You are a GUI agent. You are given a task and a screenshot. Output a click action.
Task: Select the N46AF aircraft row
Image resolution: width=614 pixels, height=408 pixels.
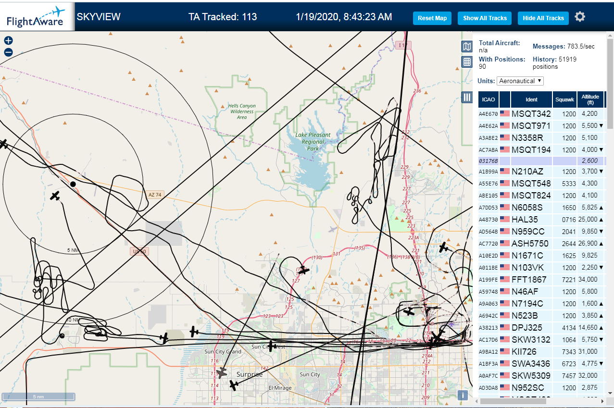coord(542,292)
